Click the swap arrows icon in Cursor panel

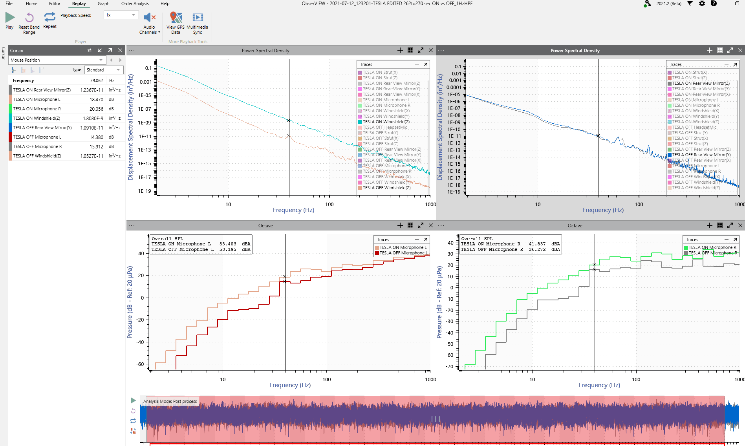coord(90,50)
